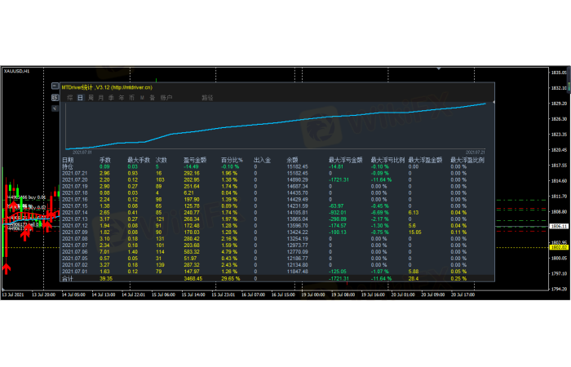Click the 最大浮亏金额 column header
The image size is (571, 367).
346,160
